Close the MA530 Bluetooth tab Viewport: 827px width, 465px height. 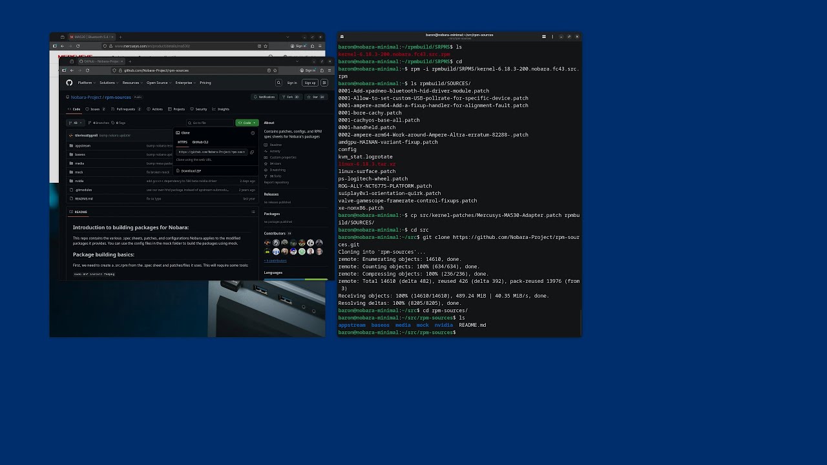tap(112, 37)
